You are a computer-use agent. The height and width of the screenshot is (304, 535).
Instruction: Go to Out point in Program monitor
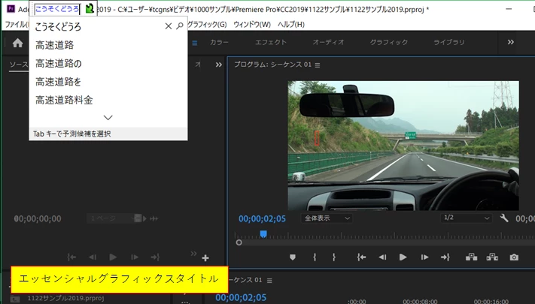coord(445,257)
